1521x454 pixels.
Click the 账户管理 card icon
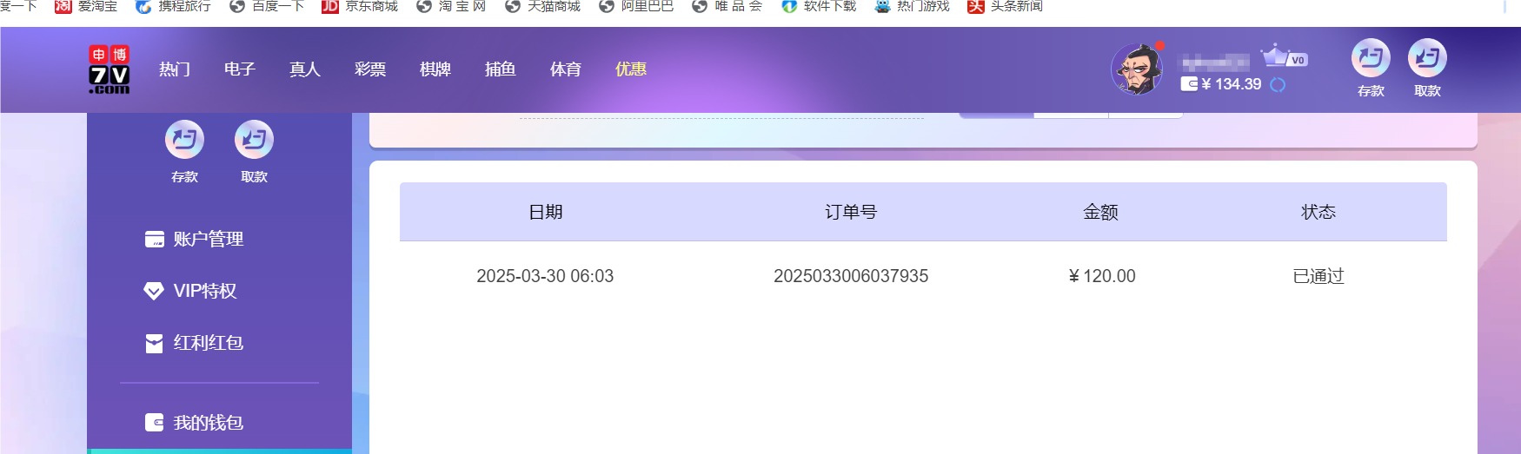click(x=155, y=240)
